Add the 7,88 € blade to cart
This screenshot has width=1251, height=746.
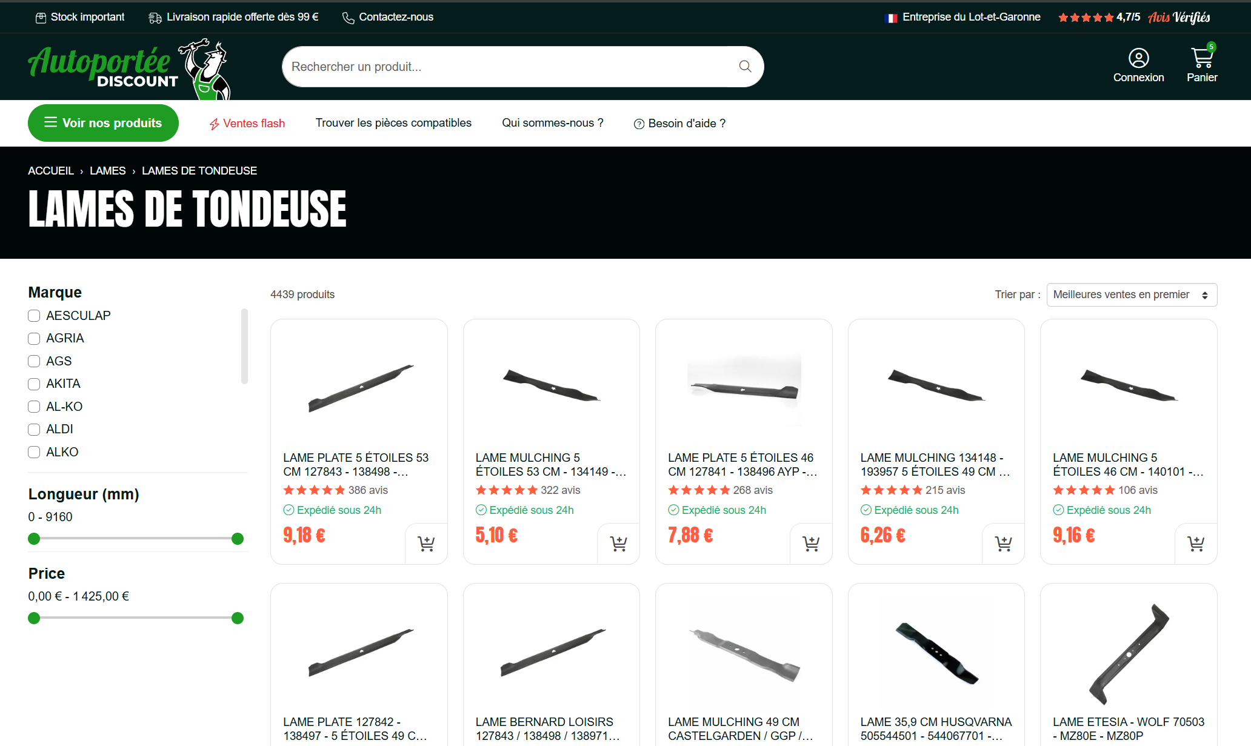[811, 544]
